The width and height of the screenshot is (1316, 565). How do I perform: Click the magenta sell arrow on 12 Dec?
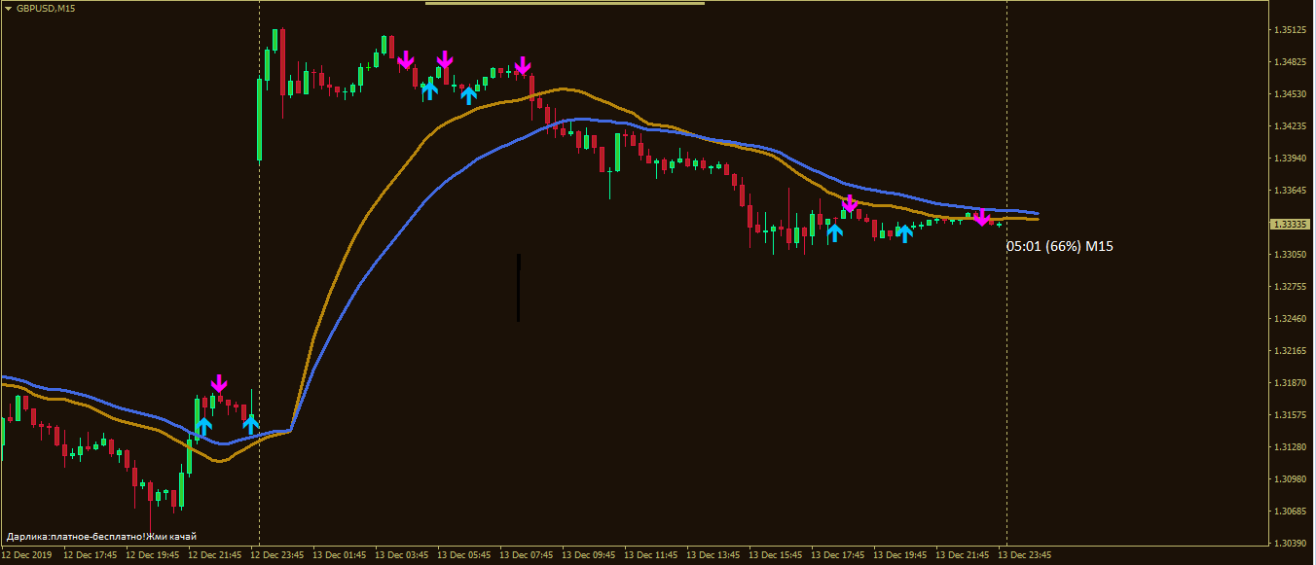coord(219,384)
